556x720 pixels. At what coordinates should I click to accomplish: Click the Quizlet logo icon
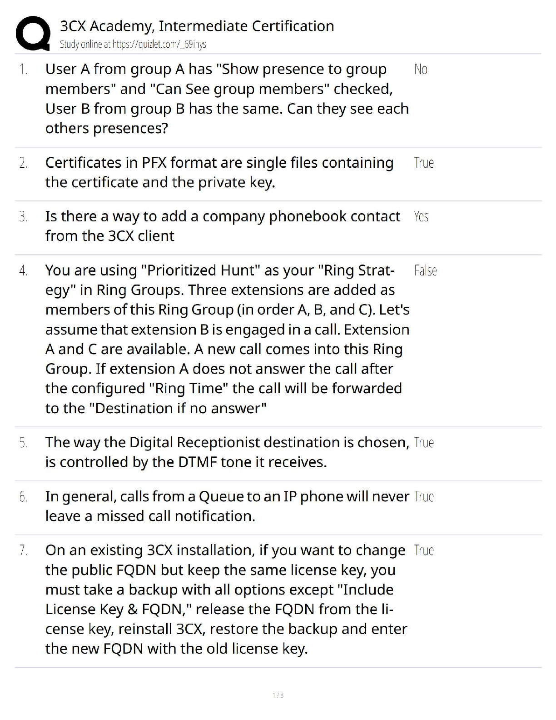pyautogui.click(x=33, y=34)
